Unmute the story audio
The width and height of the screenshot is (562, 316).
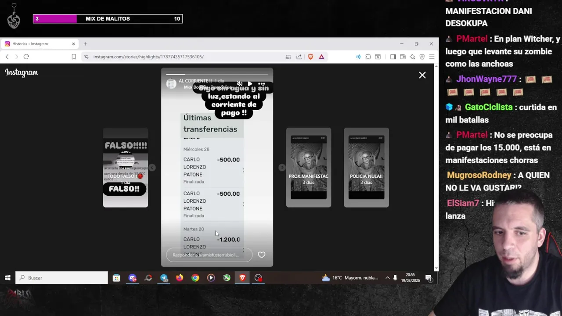click(x=240, y=84)
